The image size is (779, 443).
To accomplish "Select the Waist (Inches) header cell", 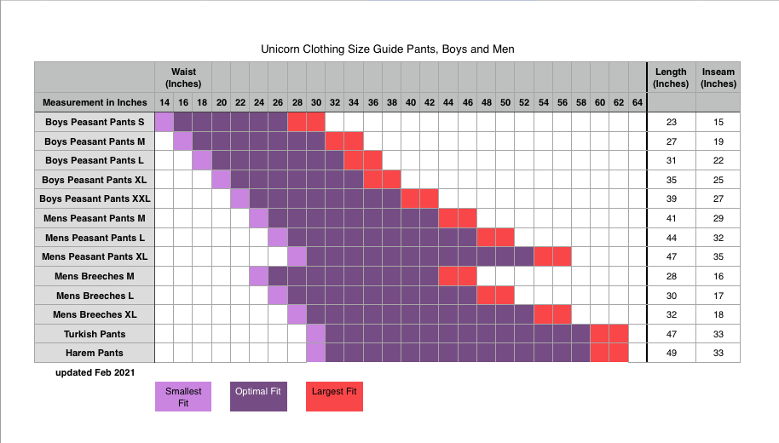I will (x=183, y=78).
